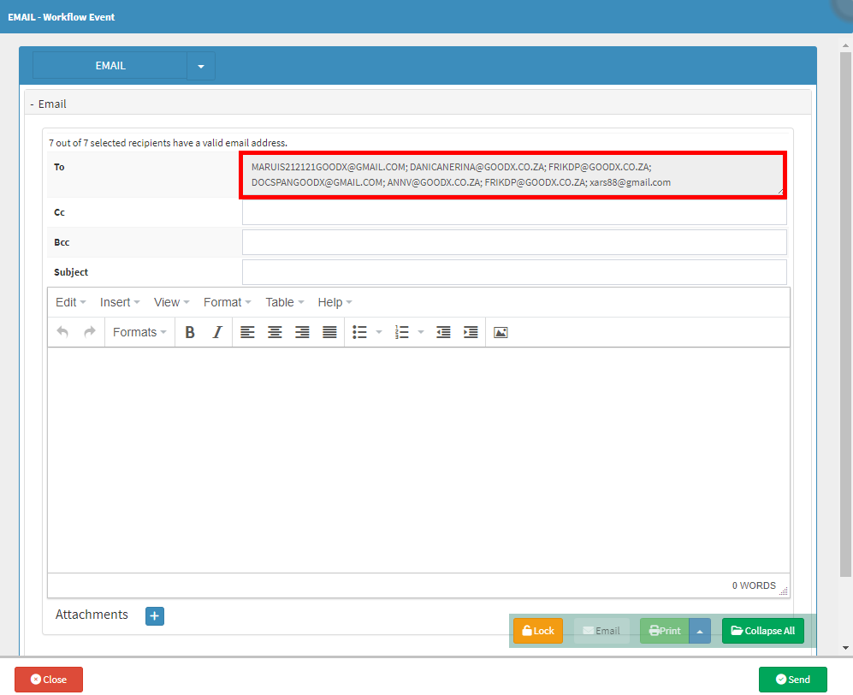Click the EMAIL template button
The height and width of the screenshot is (695, 853).
tap(110, 65)
